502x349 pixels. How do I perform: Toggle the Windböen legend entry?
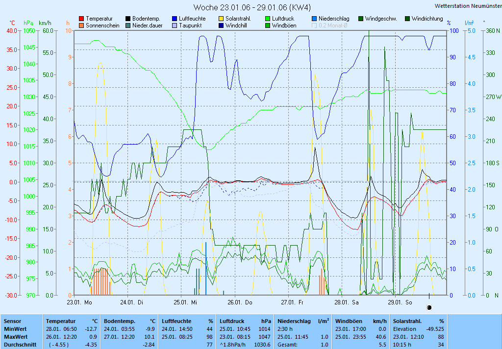click(280, 25)
